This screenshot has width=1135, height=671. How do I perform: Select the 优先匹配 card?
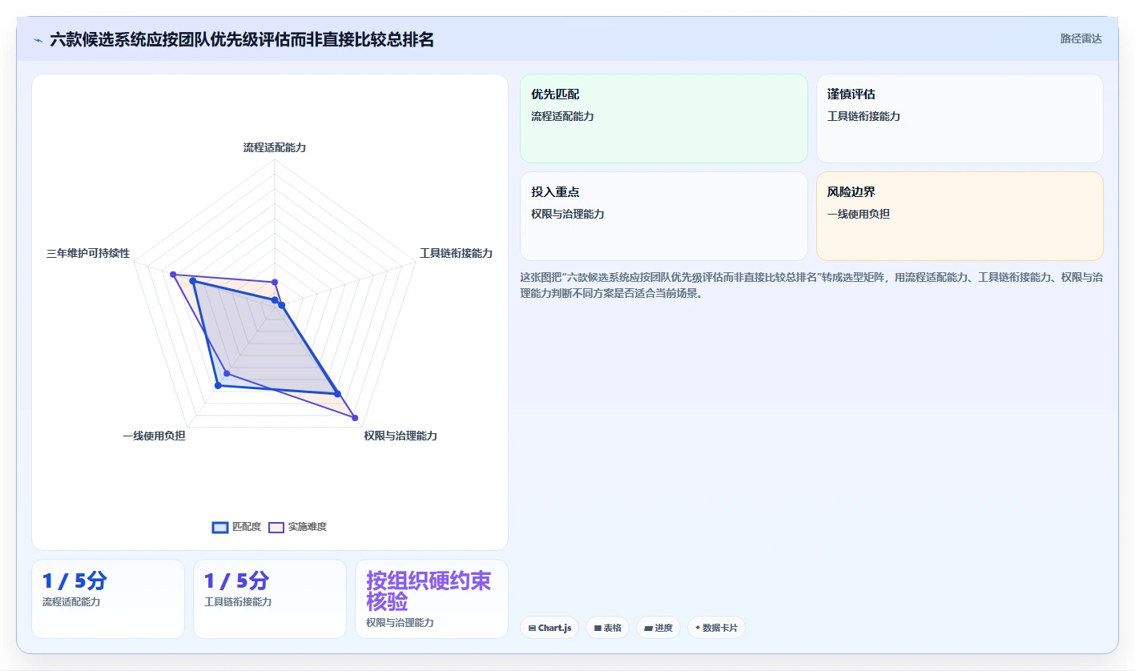(x=664, y=119)
